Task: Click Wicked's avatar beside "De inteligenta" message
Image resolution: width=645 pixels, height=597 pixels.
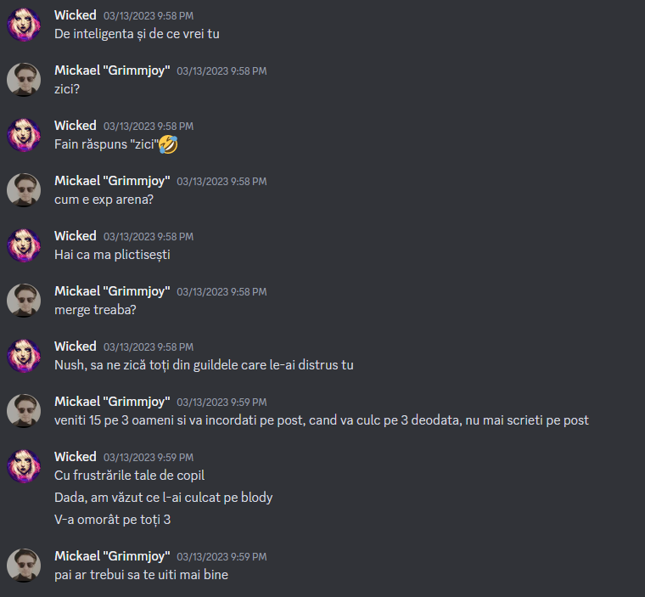Action: click(x=24, y=25)
